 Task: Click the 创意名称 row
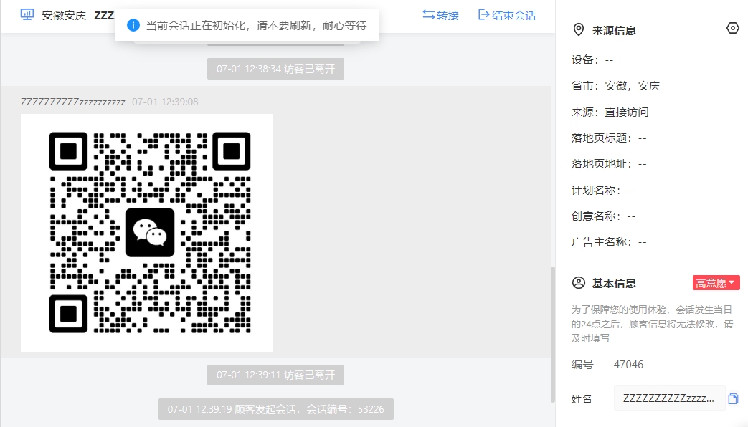point(603,216)
